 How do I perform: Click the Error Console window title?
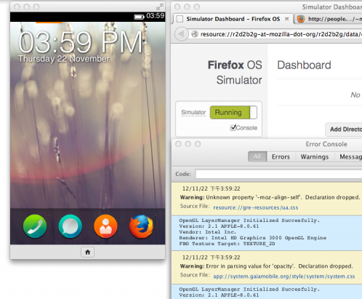tap(326, 144)
